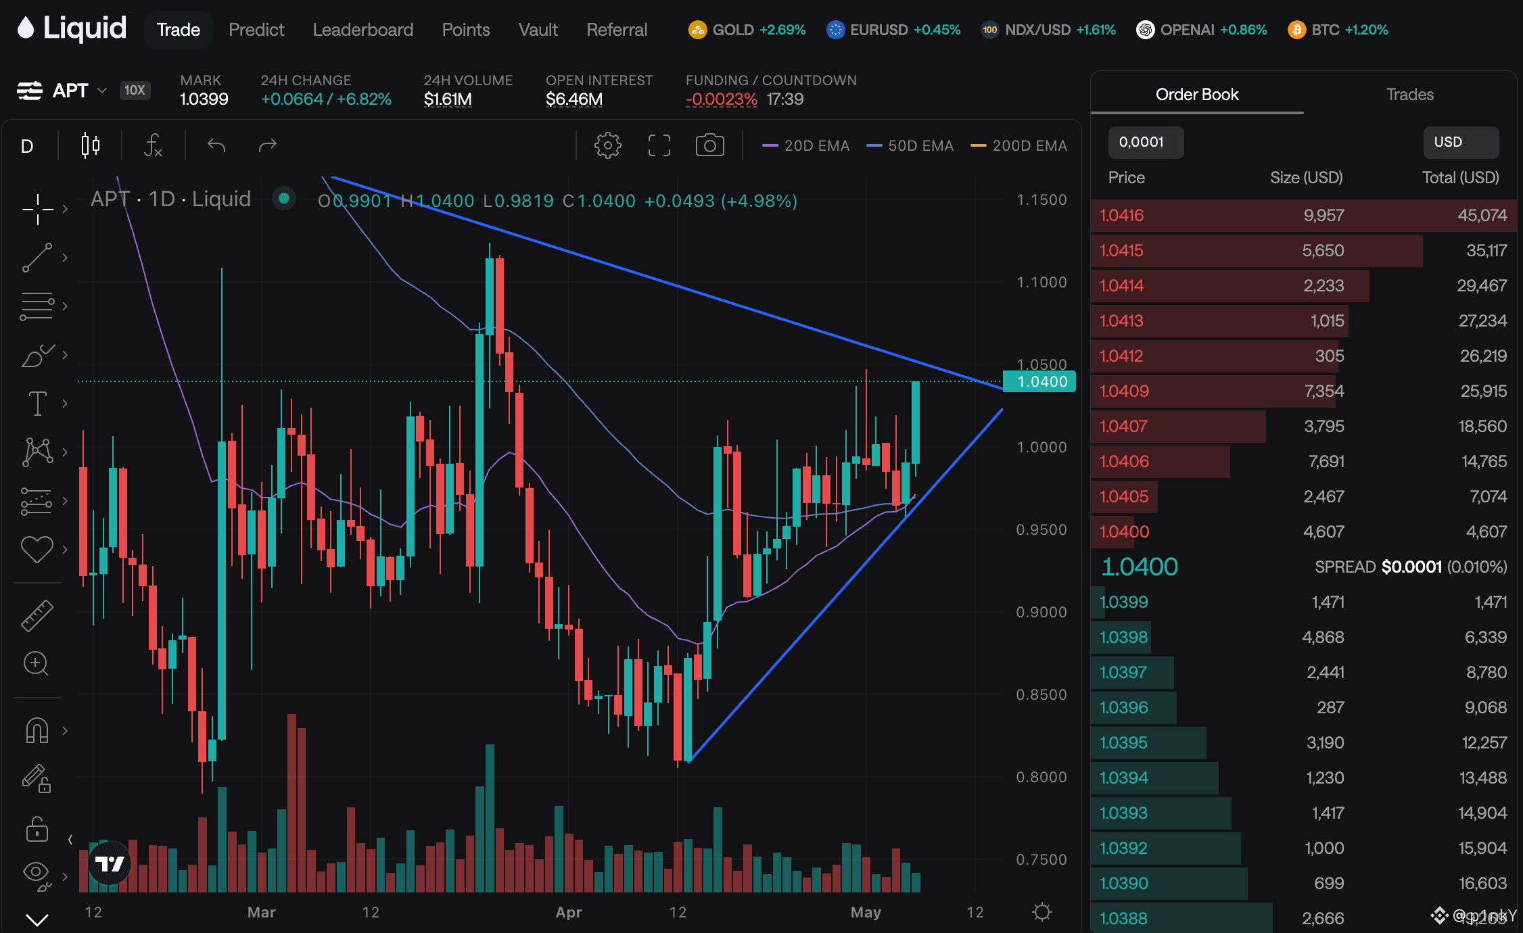Toggle the magnet snap mode
This screenshot has height=933, width=1523.
(37, 730)
